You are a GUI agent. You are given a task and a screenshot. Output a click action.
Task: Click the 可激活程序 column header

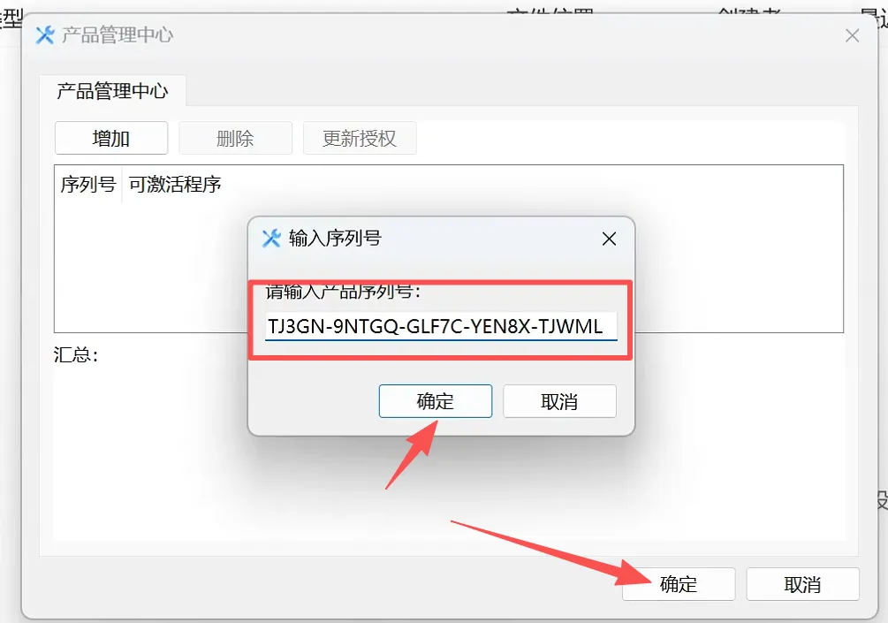[x=175, y=184]
